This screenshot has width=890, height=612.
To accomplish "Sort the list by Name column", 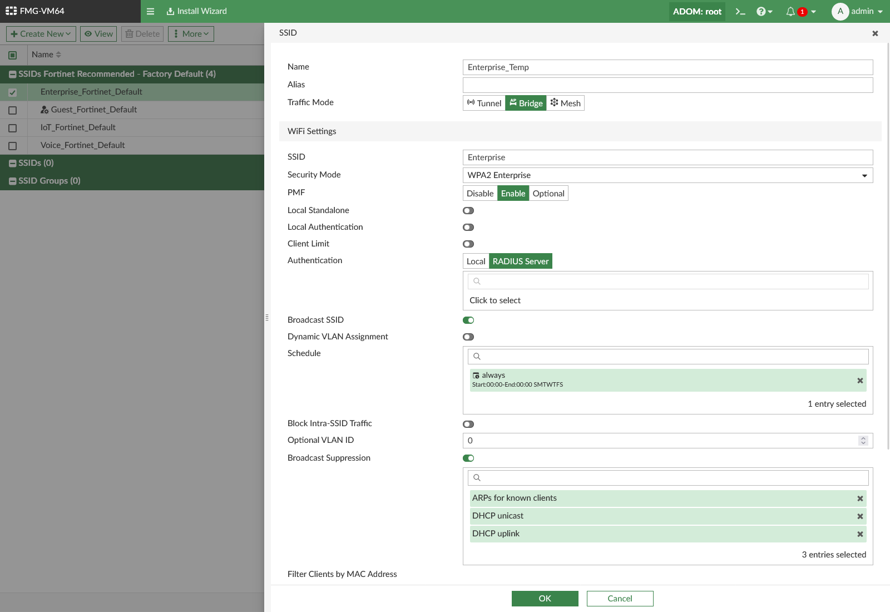I will [47, 55].
